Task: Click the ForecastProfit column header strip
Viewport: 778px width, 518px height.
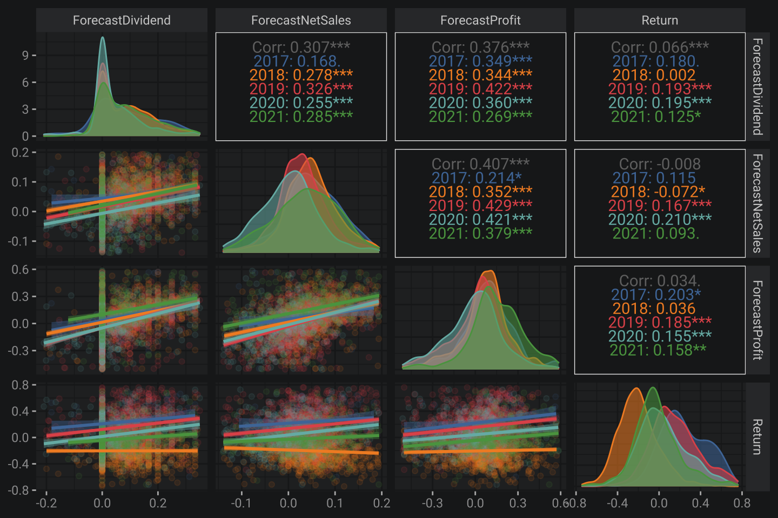Action: tap(480, 21)
